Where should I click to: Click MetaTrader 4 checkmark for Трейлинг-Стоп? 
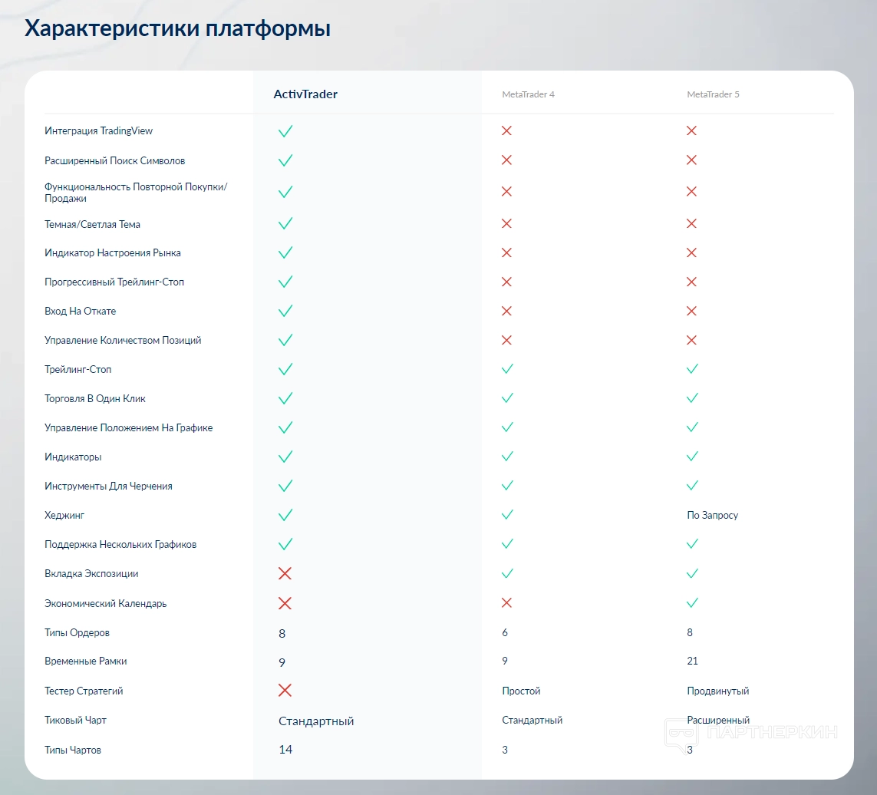(x=507, y=368)
